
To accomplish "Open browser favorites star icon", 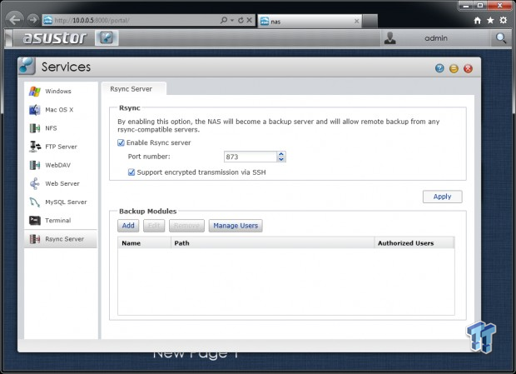I will (490, 21).
